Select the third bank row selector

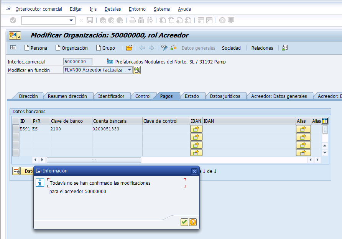pyautogui.click(x=15, y=145)
